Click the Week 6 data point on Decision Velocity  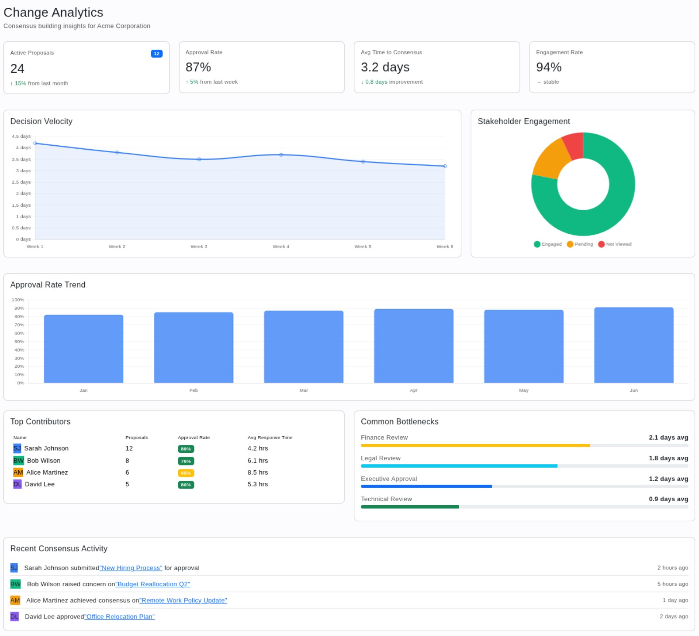click(445, 166)
